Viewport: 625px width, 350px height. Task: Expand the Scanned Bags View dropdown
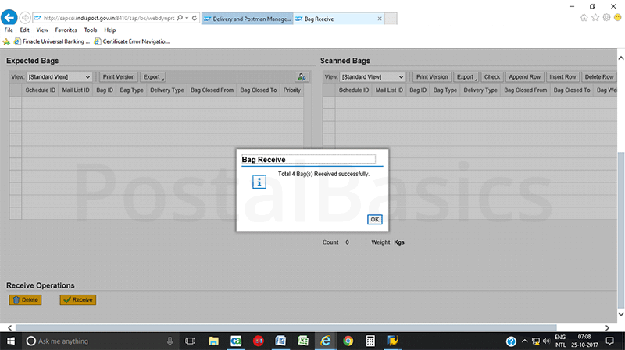373,77
